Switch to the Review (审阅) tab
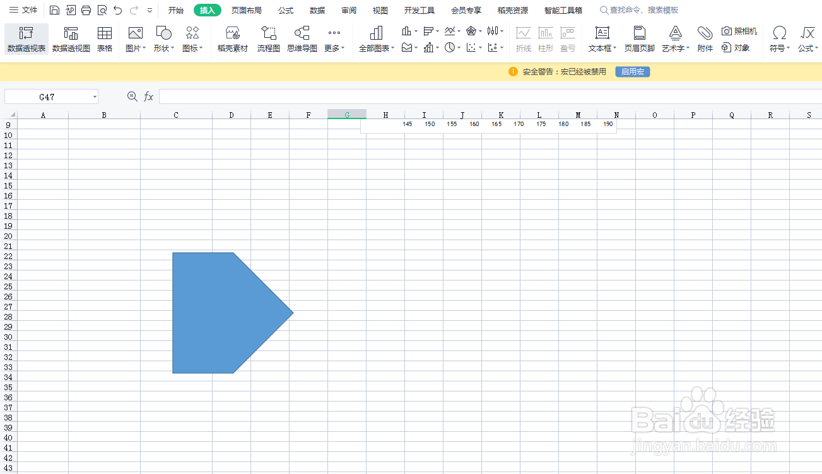Screen dimensions: 822x474 (x=349, y=11)
